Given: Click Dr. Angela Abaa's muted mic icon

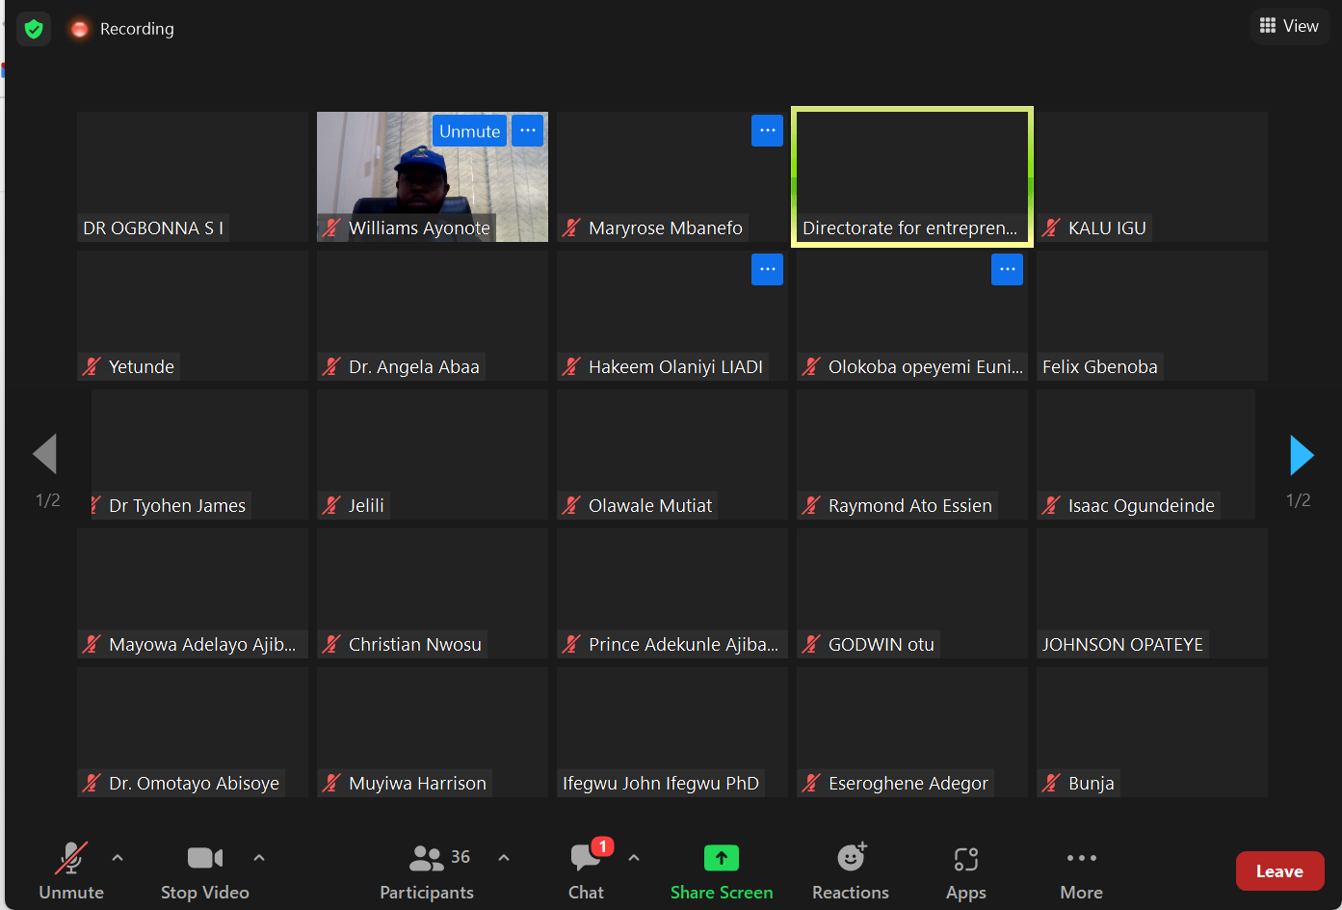Looking at the screenshot, I should 331,367.
